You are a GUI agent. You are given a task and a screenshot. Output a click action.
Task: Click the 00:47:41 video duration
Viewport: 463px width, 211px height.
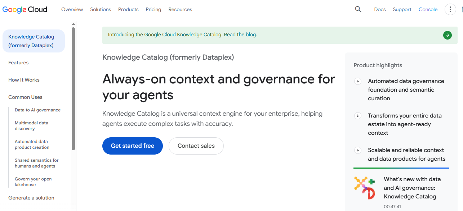tap(392, 207)
